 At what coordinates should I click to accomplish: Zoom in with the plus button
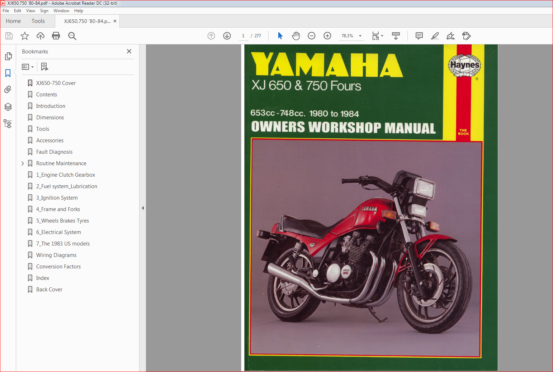[x=327, y=36]
